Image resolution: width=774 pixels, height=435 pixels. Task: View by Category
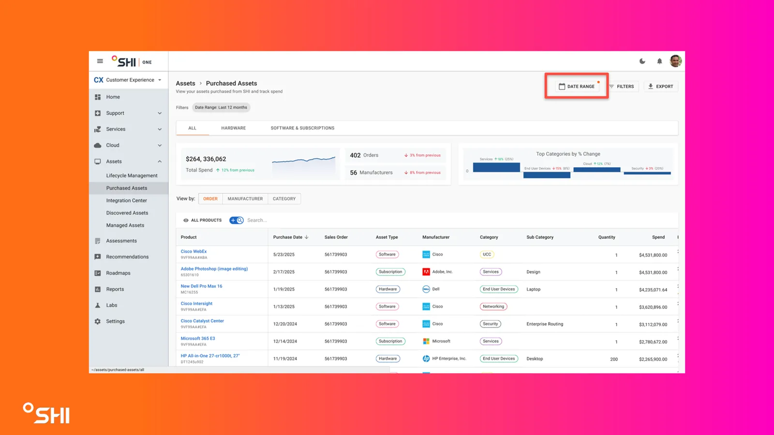(284, 199)
